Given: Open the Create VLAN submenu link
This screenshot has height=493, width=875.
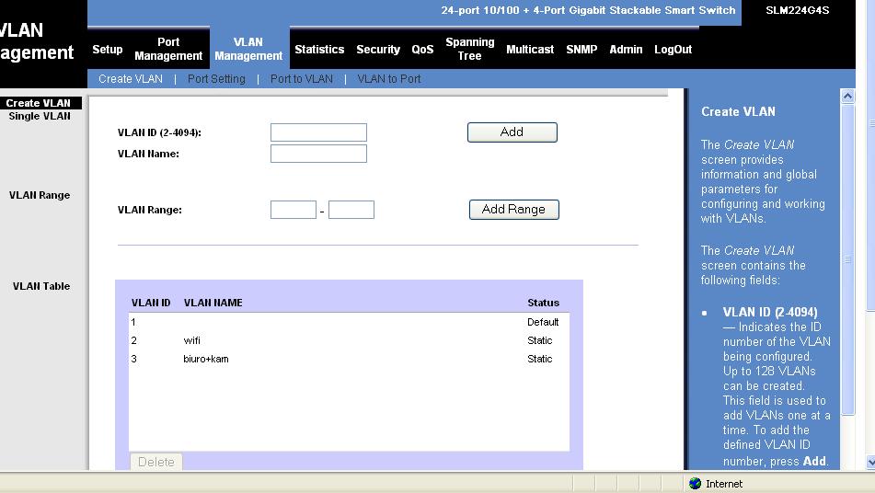Looking at the screenshot, I should pyautogui.click(x=131, y=79).
